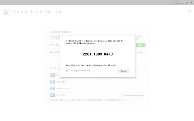Click the Chrome Remote Desktop logo
This screenshot has width=194, height=121.
(7, 12)
